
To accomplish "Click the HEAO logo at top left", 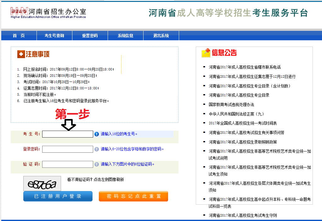I will coord(19,11).
